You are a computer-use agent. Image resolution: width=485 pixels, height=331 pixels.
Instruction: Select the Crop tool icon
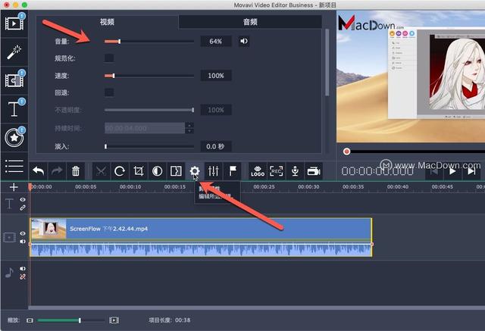[139, 171]
